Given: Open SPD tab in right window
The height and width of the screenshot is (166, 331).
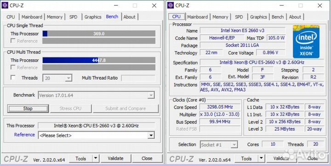Looking at the screenshot, I should pyautogui.click(x=239, y=17).
